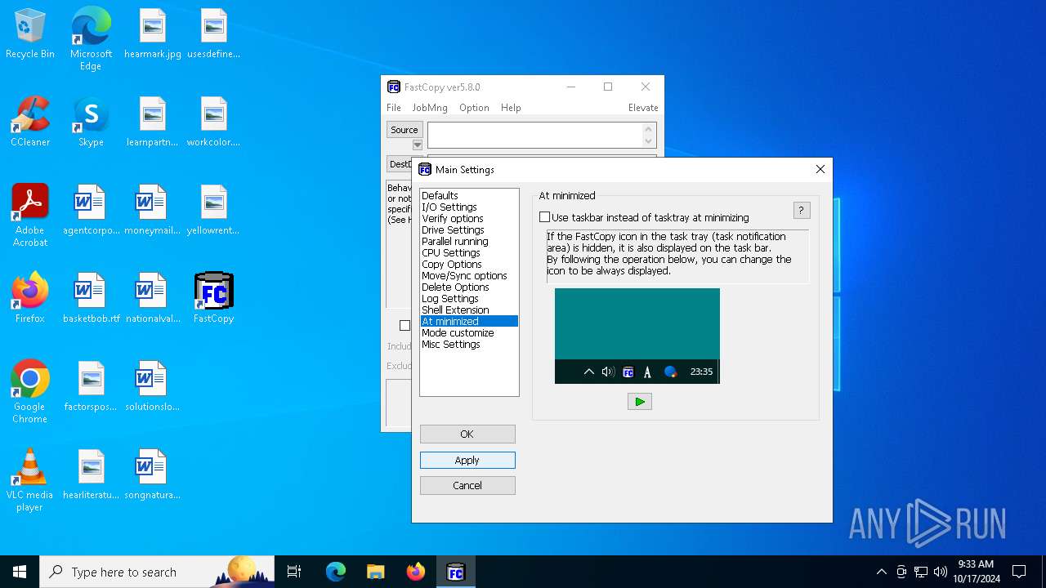Open Adobe Acrobat desktop shortcut
1046x588 pixels.
[30, 216]
